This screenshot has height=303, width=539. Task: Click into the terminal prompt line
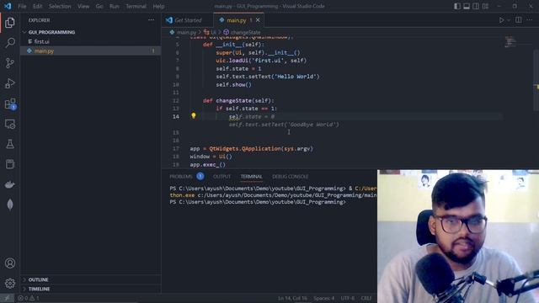[x=258, y=202]
